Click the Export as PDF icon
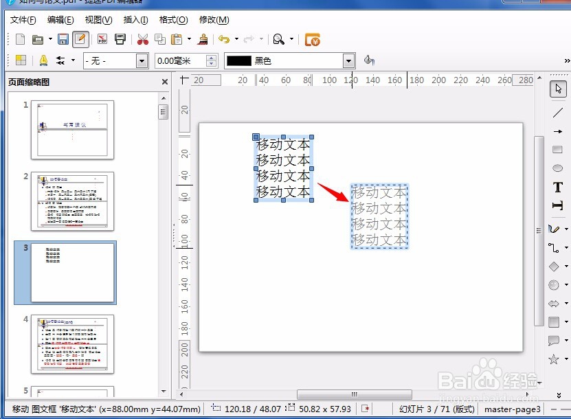This screenshot has height=419, width=571. (102, 39)
